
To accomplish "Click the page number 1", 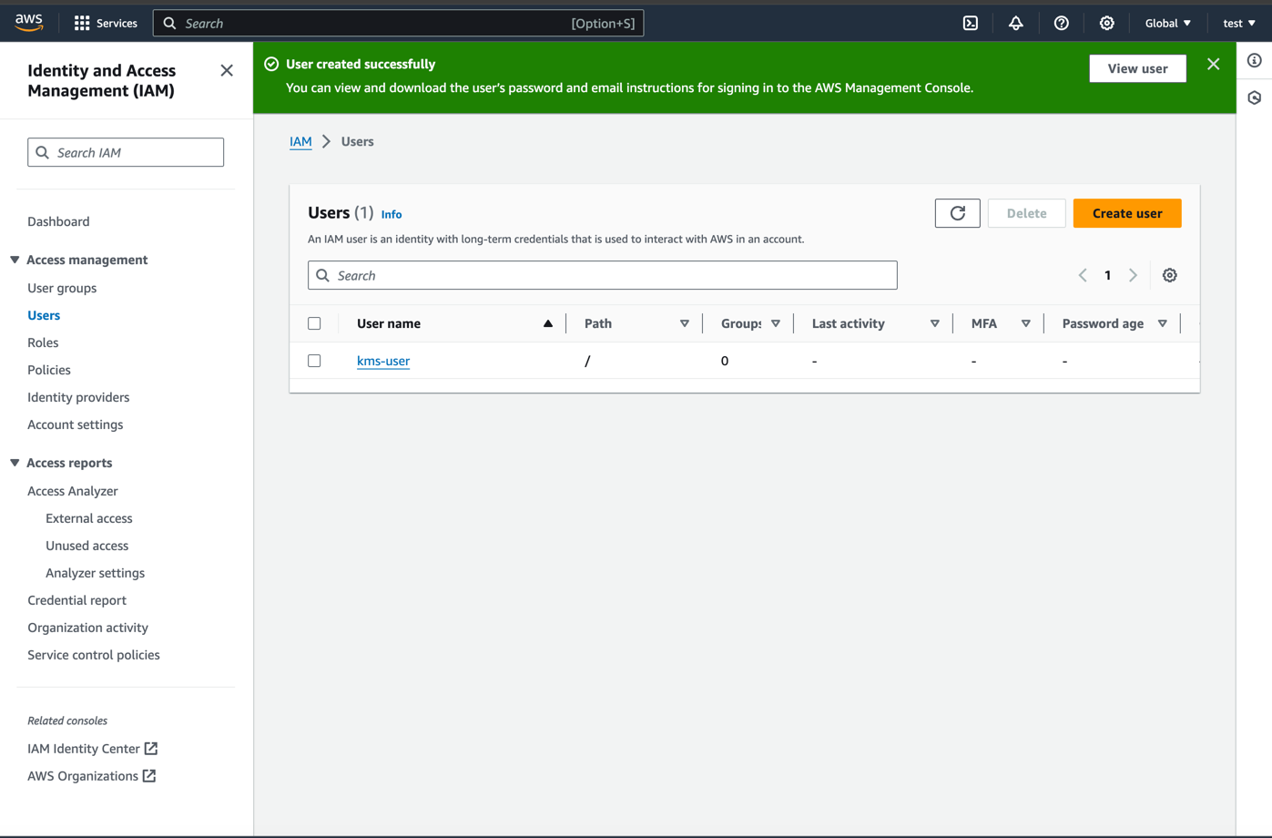I will (1108, 275).
